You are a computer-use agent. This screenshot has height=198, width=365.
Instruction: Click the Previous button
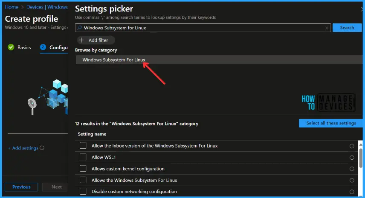point(21,187)
